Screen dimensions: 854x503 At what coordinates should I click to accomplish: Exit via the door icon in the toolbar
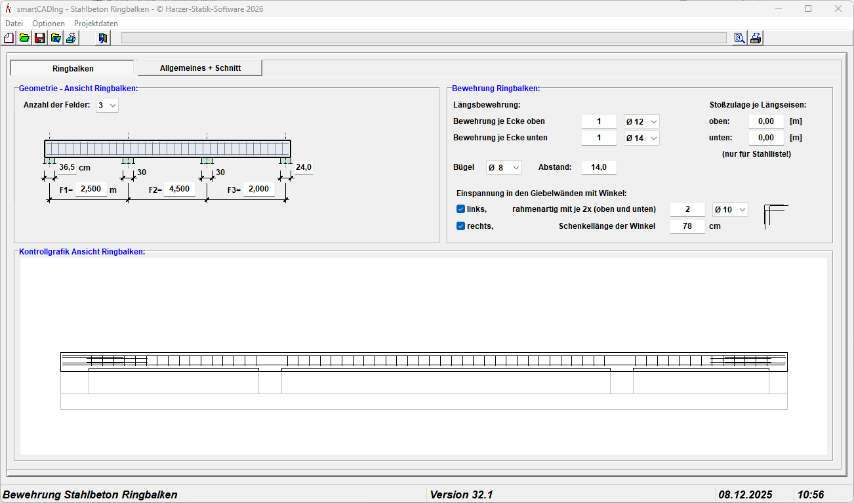103,38
